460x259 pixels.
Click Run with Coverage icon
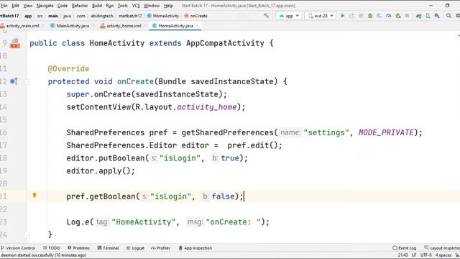[379, 16]
